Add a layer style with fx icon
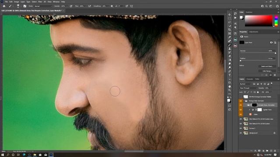Viewport: 280px width, 157px height. coord(255,151)
